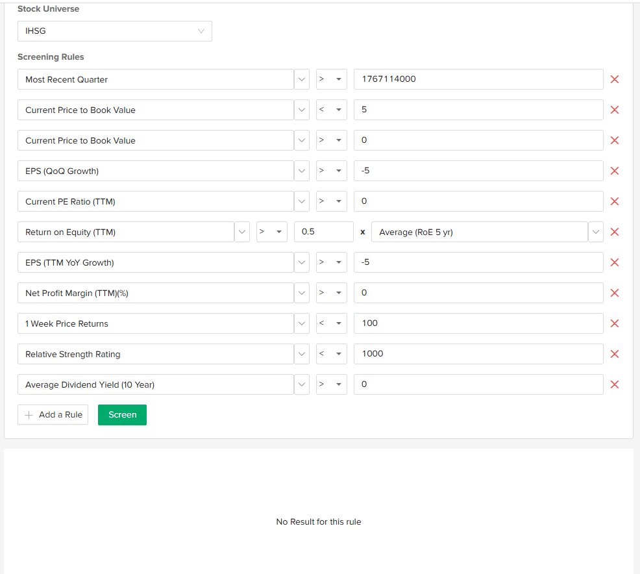
Task: Change operator for Current PE Ratio rule
Action: (332, 201)
